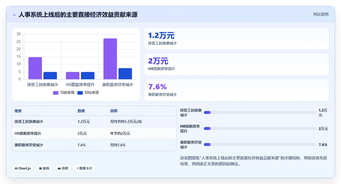The width and height of the screenshot is (341, 184).
Task: Click the y-axis value 15
Action: coord(18,57)
